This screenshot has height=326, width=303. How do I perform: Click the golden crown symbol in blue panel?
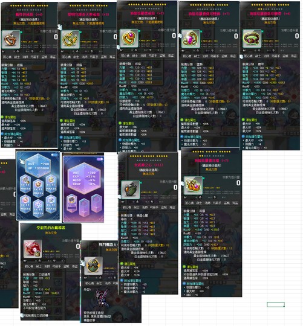click(x=51, y=184)
